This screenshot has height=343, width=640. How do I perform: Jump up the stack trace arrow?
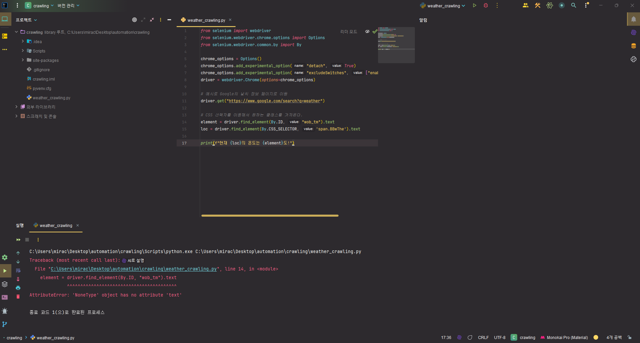point(18,253)
